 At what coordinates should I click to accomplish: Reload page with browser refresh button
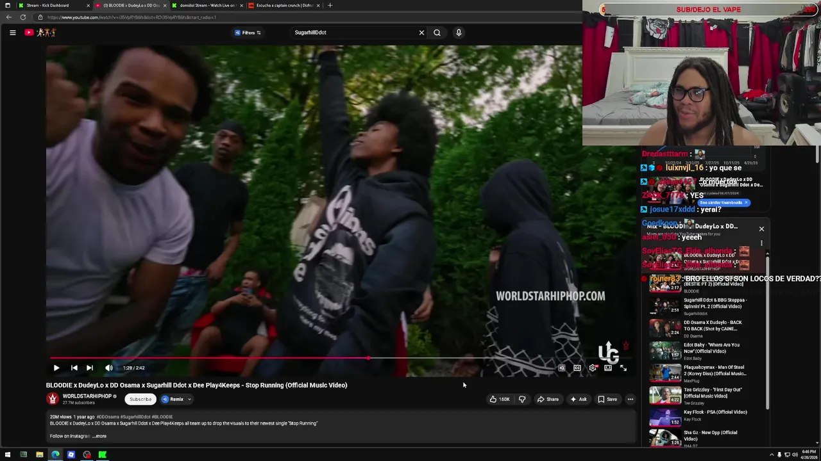click(x=23, y=17)
